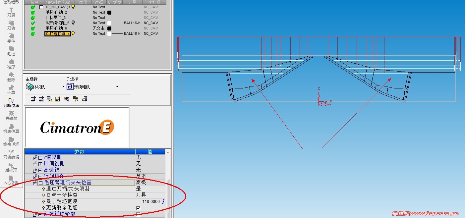Click the 基本 value of 行间铣削

pyautogui.click(x=141, y=176)
